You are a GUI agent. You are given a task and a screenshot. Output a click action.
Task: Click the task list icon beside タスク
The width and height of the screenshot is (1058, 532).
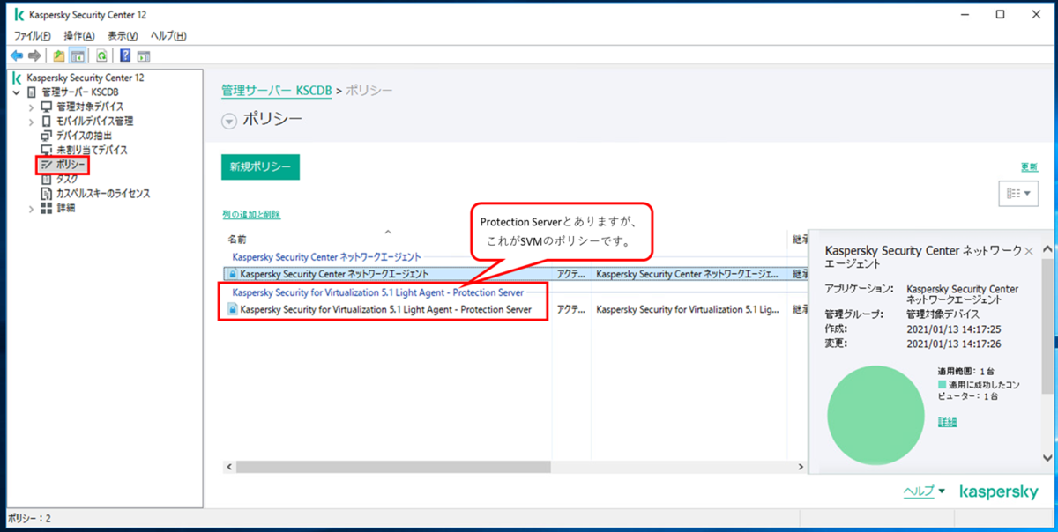47,179
